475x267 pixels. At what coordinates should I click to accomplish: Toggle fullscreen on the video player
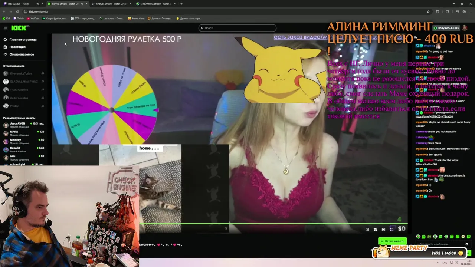pos(392,230)
